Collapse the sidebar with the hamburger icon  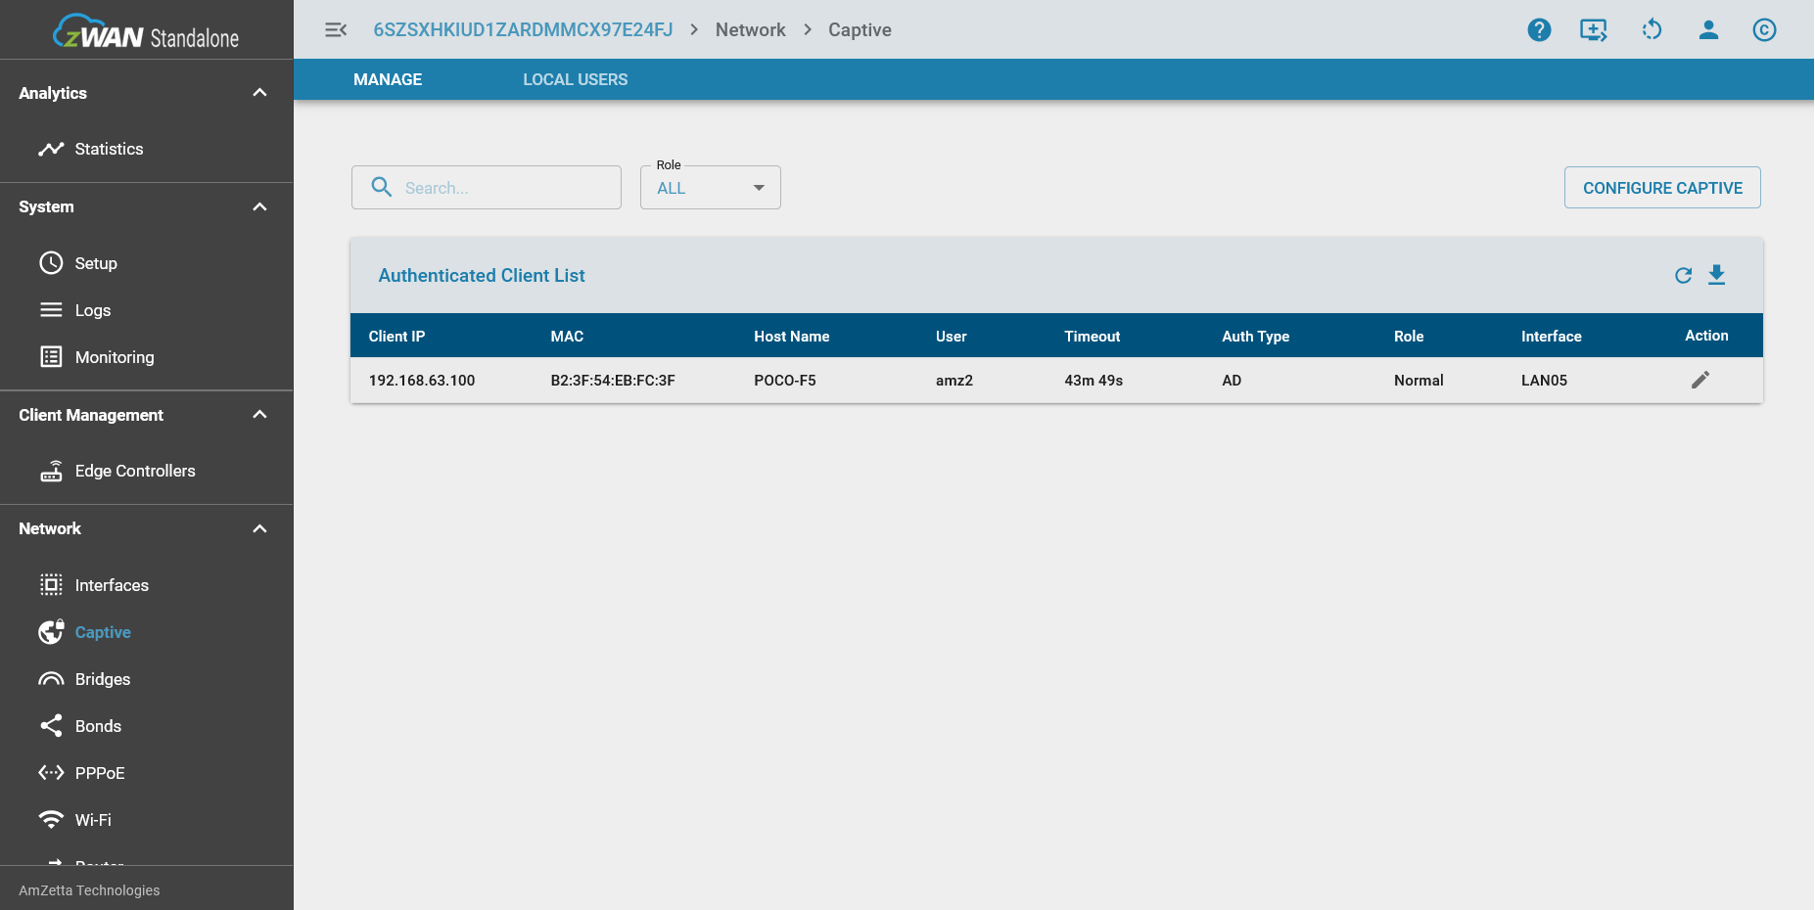(336, 30)
